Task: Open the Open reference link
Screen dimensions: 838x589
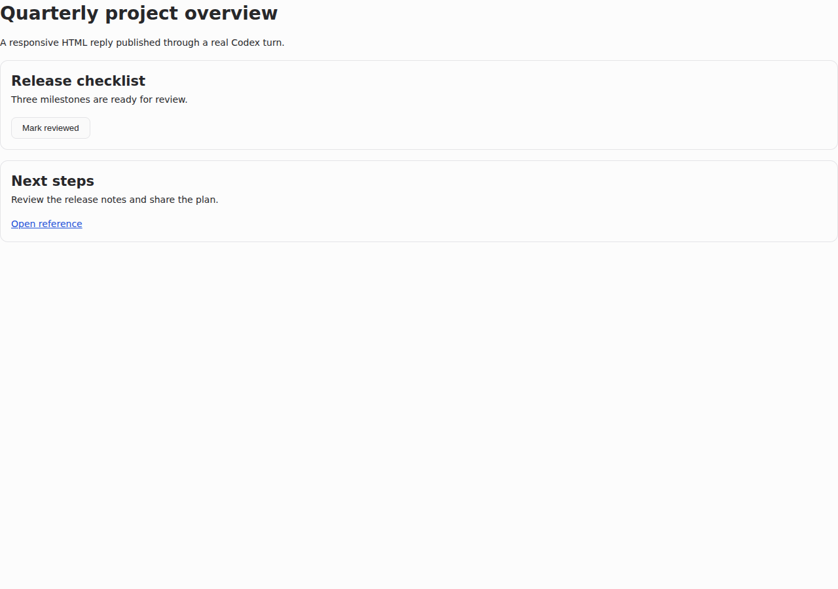Action: click(x=46, y=224)
